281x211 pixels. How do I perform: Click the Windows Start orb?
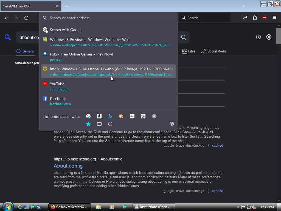(8, 207)
